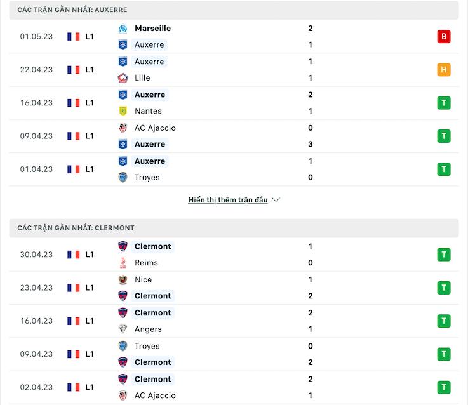Click the Angers club crest icon
The height and width of the screenshot is (405, 468).
click(123, 329)
